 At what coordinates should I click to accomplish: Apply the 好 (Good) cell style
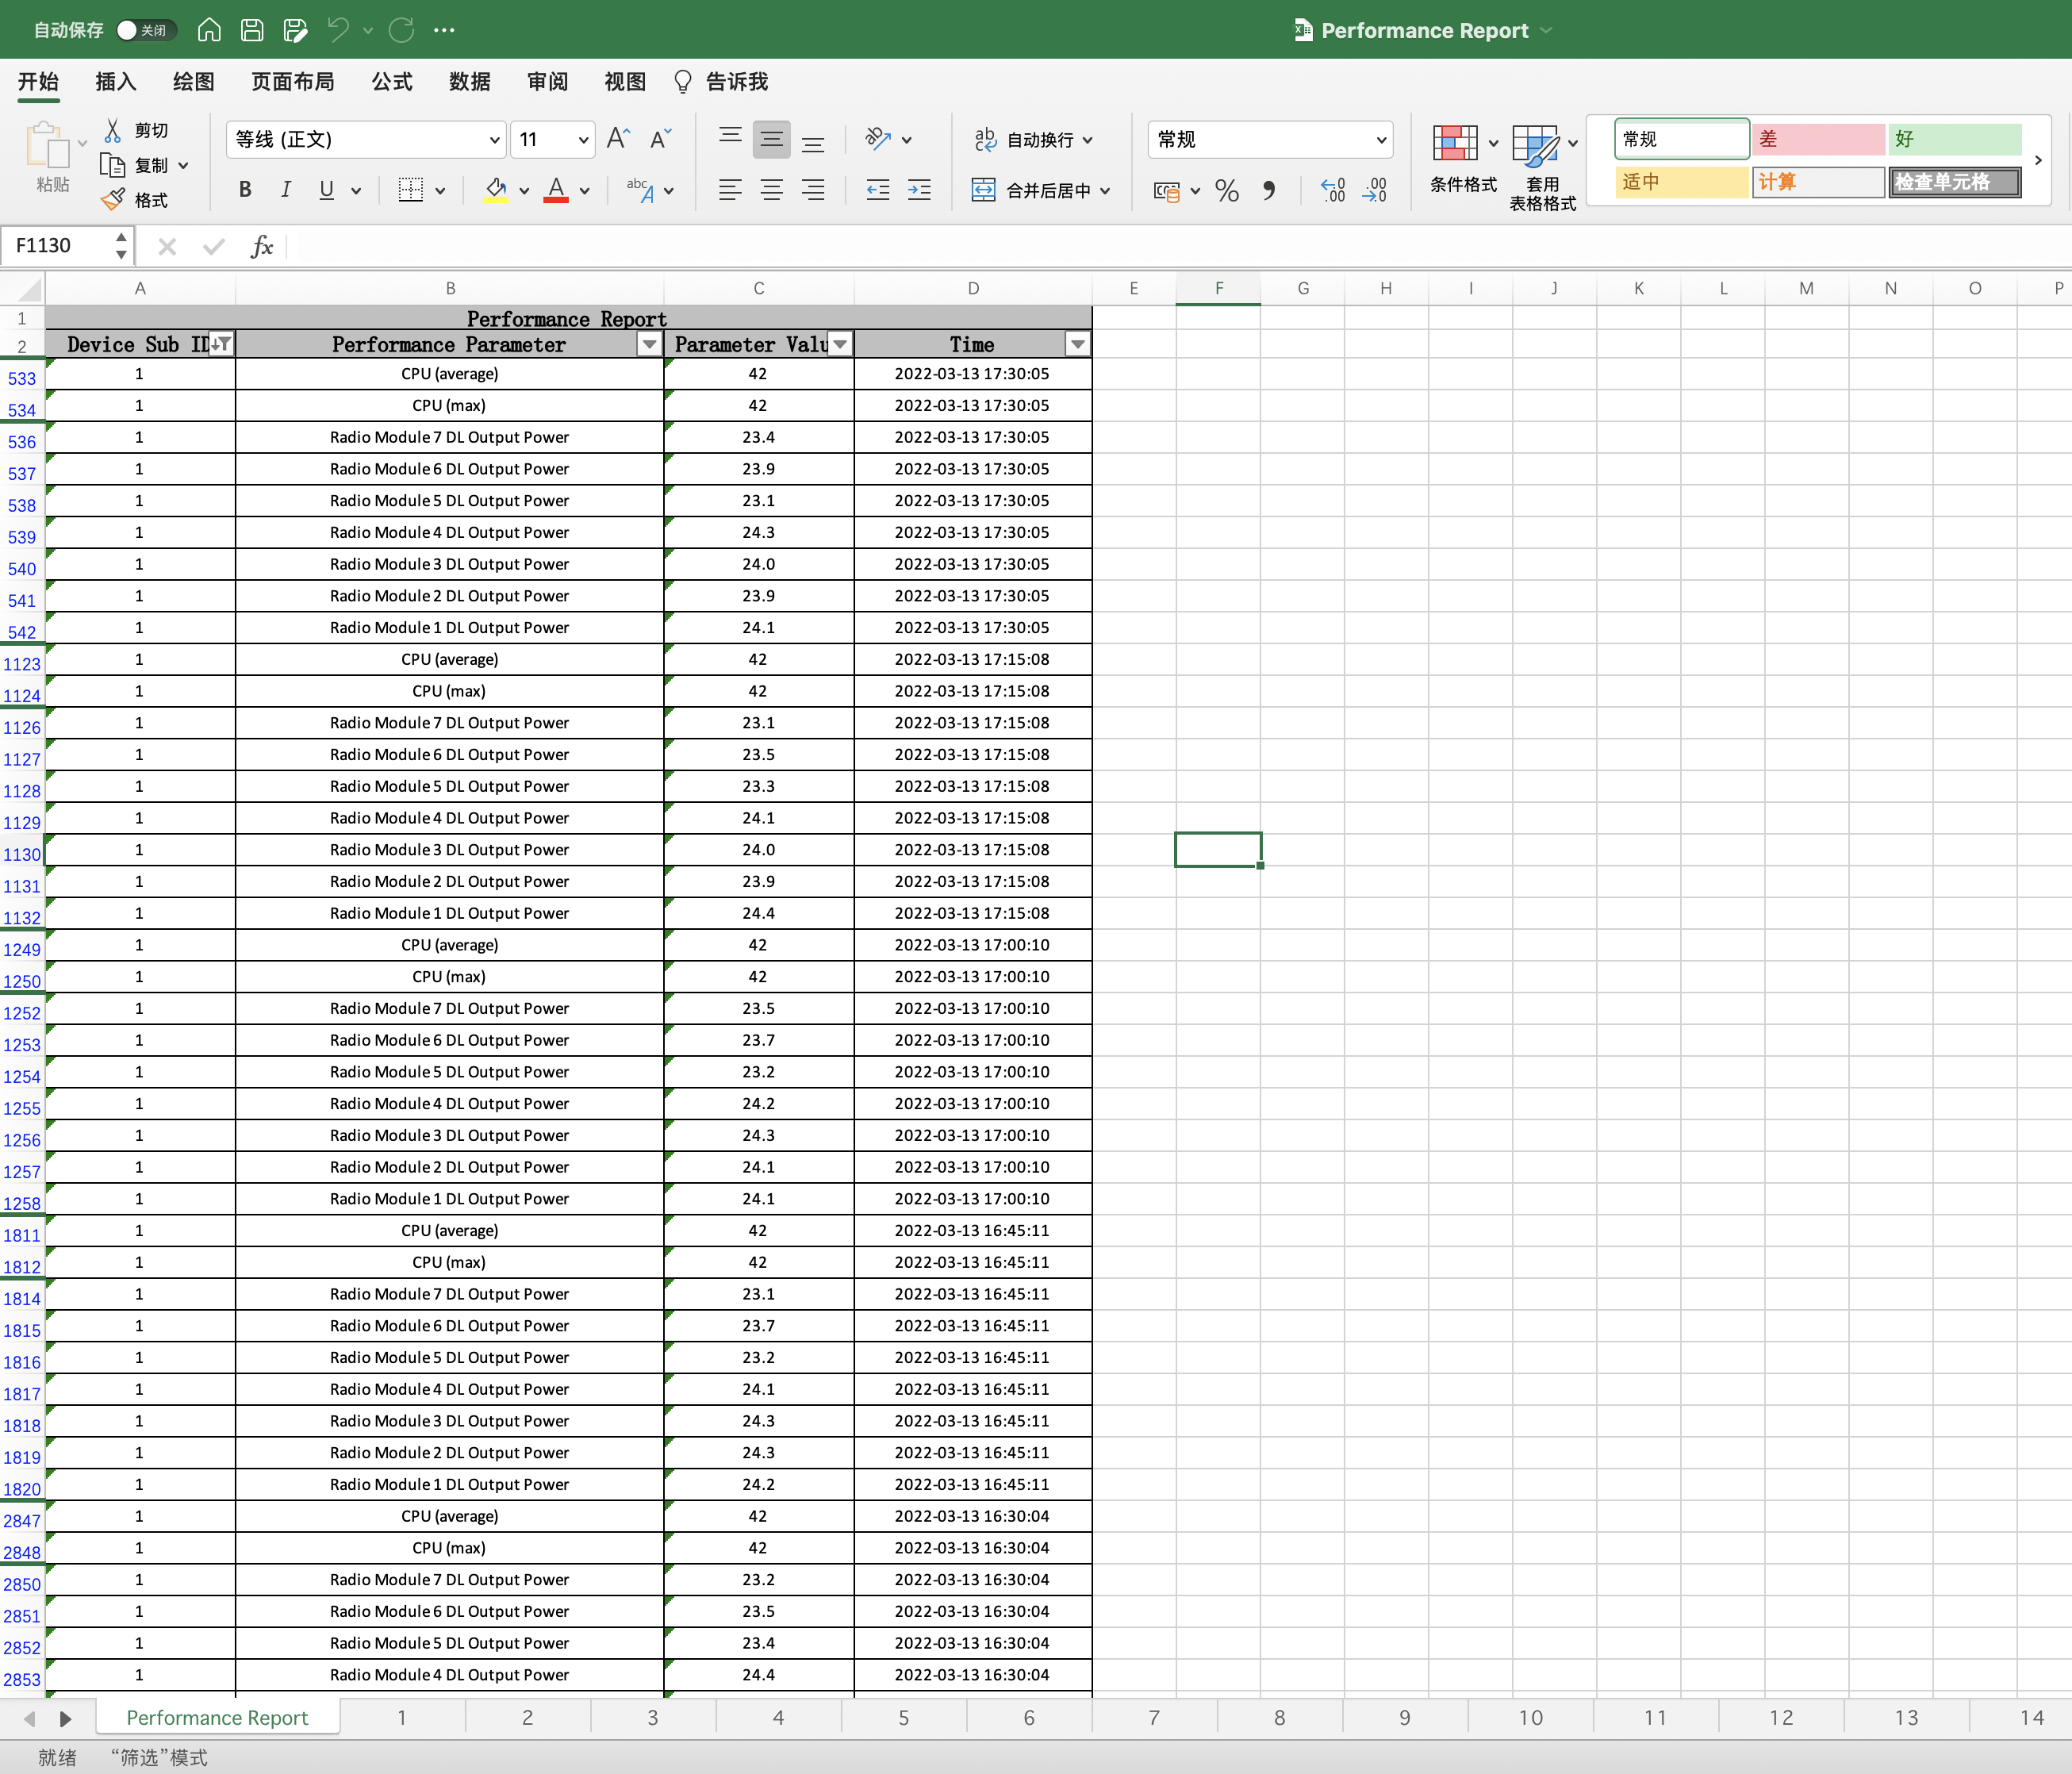point(1953,139)
